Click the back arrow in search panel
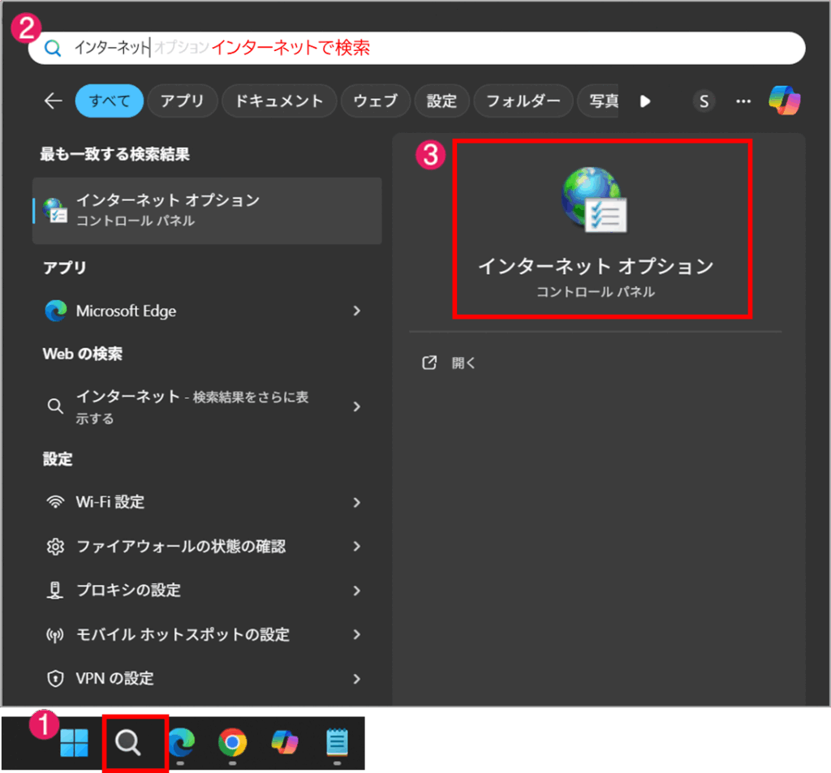Image resolution: width=831 pixels, height=773 pixels. (x=54, y=101)
